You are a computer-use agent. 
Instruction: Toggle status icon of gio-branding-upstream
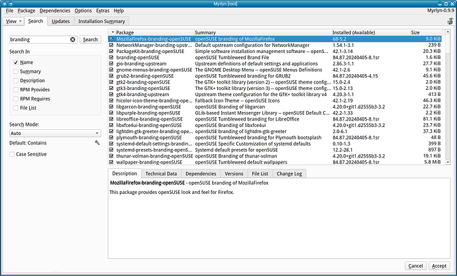(x=111, y=64)
